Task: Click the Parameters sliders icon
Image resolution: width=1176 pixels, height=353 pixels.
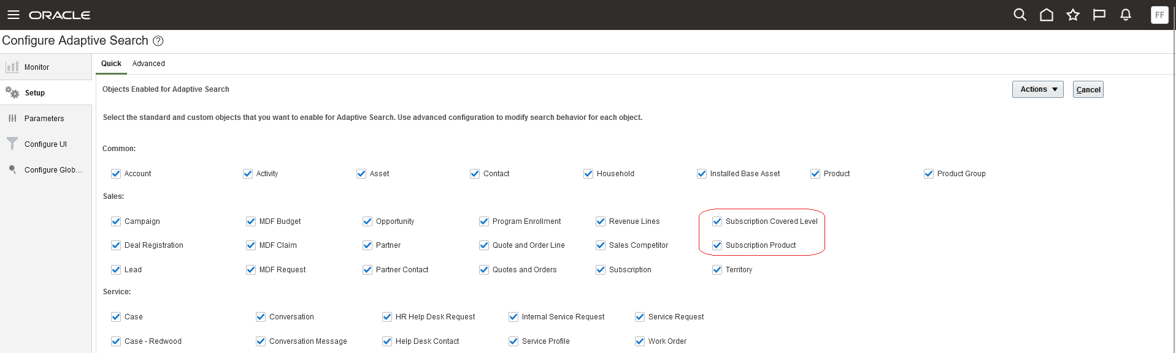Action: (x=12, y=118)
